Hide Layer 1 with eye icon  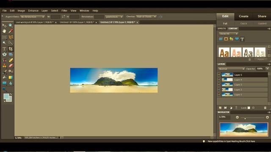tap(219, 95)
